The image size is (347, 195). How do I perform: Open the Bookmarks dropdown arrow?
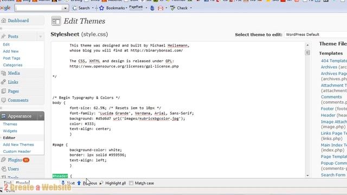[x=126, y=8]
